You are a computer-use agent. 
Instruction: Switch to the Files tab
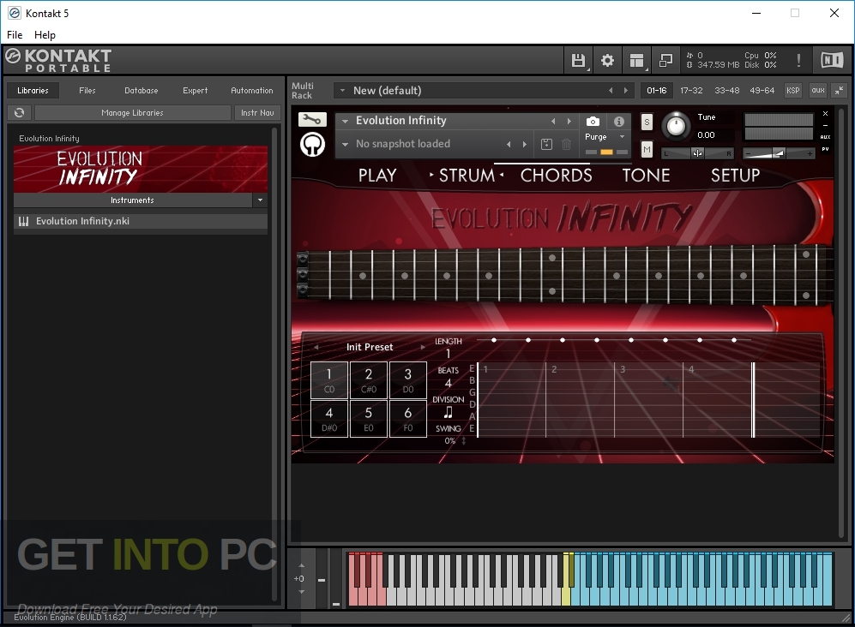(x=87, y=91)
